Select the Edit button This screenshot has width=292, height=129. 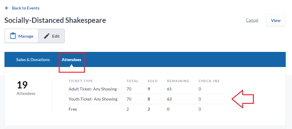pyautogui.click(x=51, y=36)
